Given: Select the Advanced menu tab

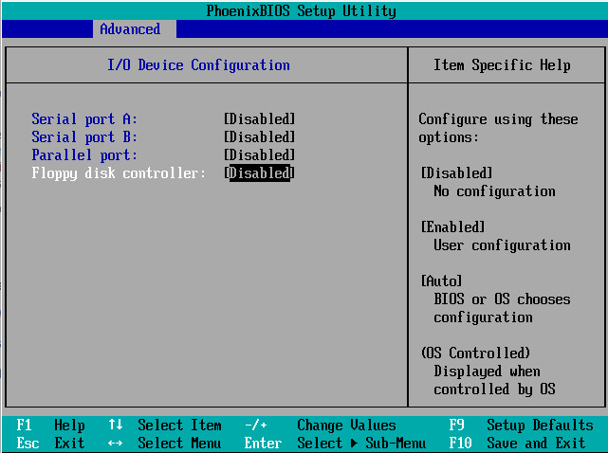Looking at the screenshot, I should pyautogui.click(x=134, y=29).
